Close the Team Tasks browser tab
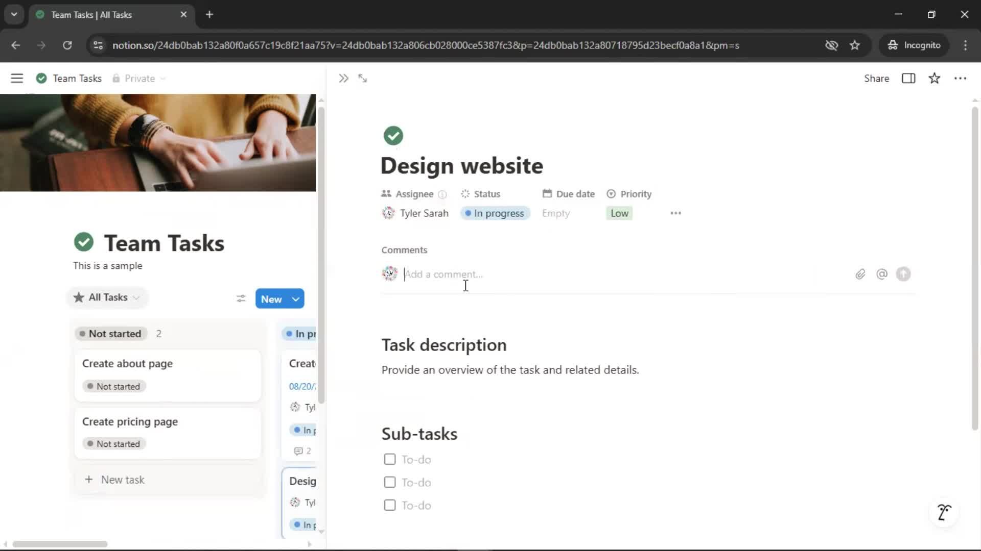The width and height of the screenshot is (981, 551). tap(183, 14)
